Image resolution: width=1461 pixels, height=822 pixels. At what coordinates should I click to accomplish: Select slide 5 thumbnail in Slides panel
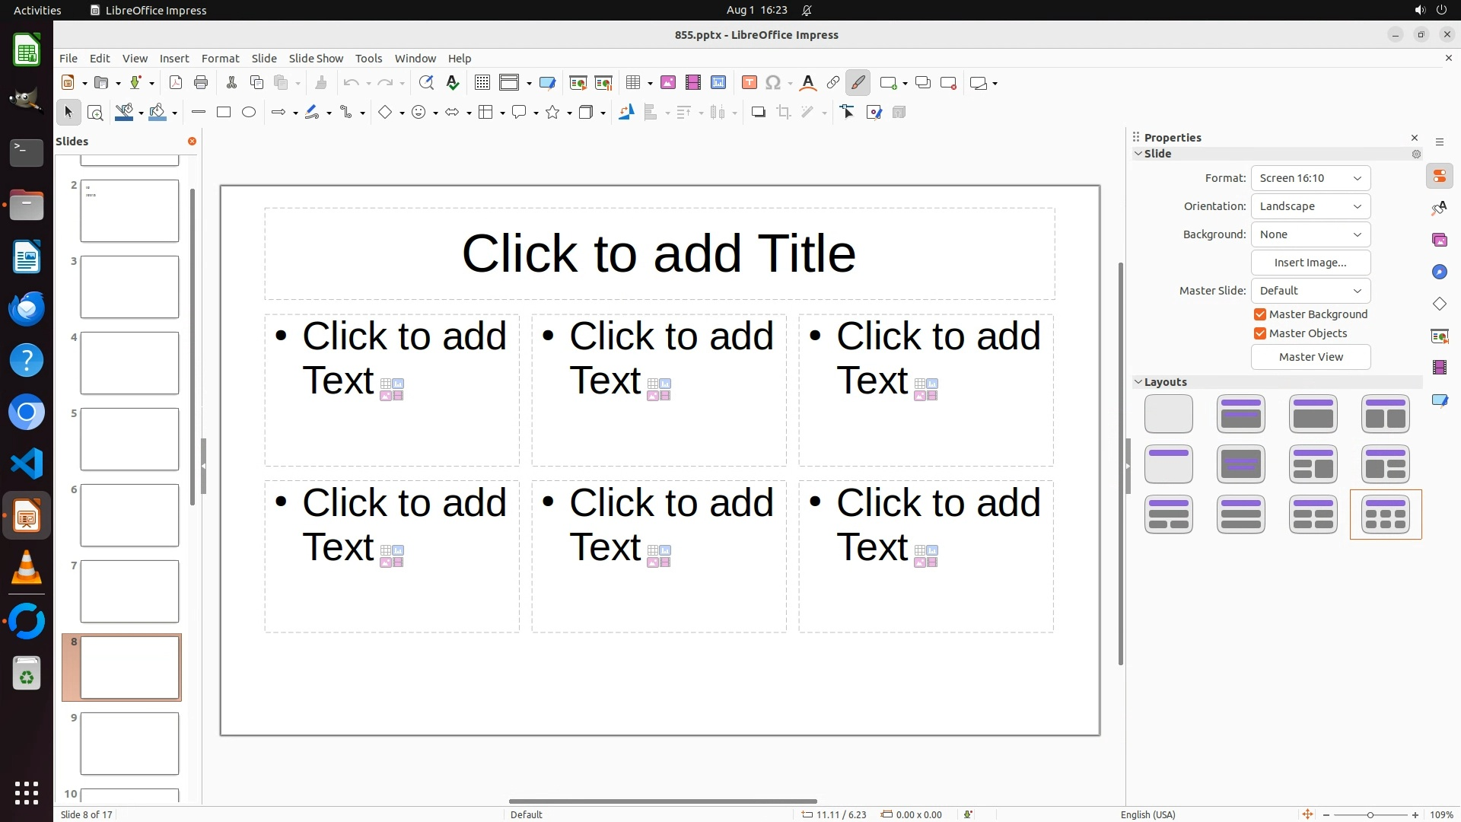[x=129, y=439]
